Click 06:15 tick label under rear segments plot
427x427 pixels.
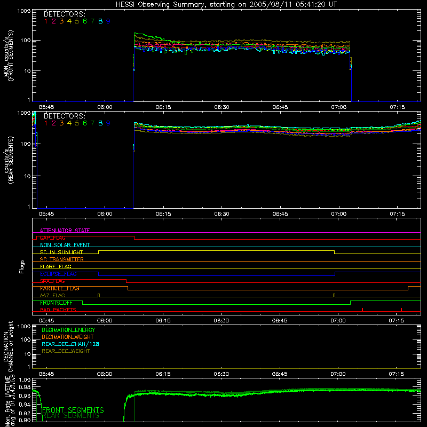pyautogui.click(x=163, y=214)
